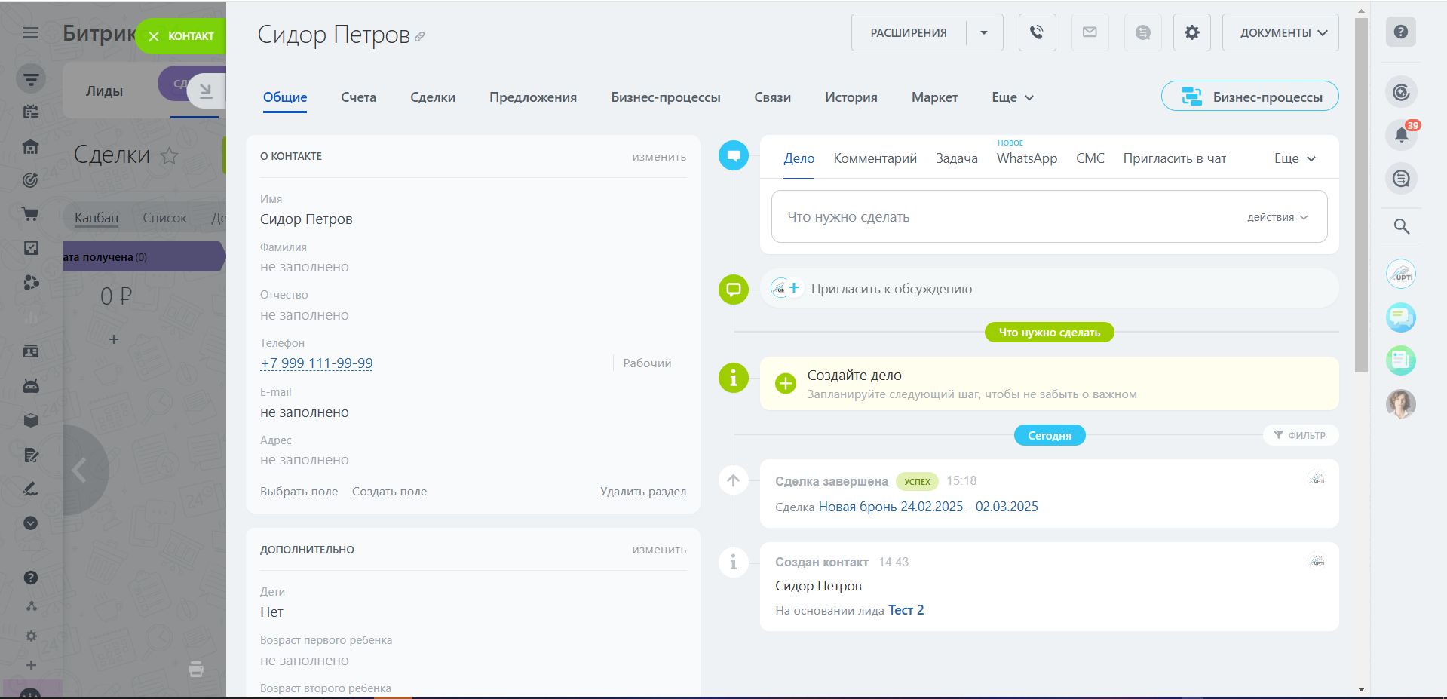Image resolution: width=1447 pixels, height=699 pixels.
Task: Open the действия dropdown in activity field
Action: click(1277, 217)
